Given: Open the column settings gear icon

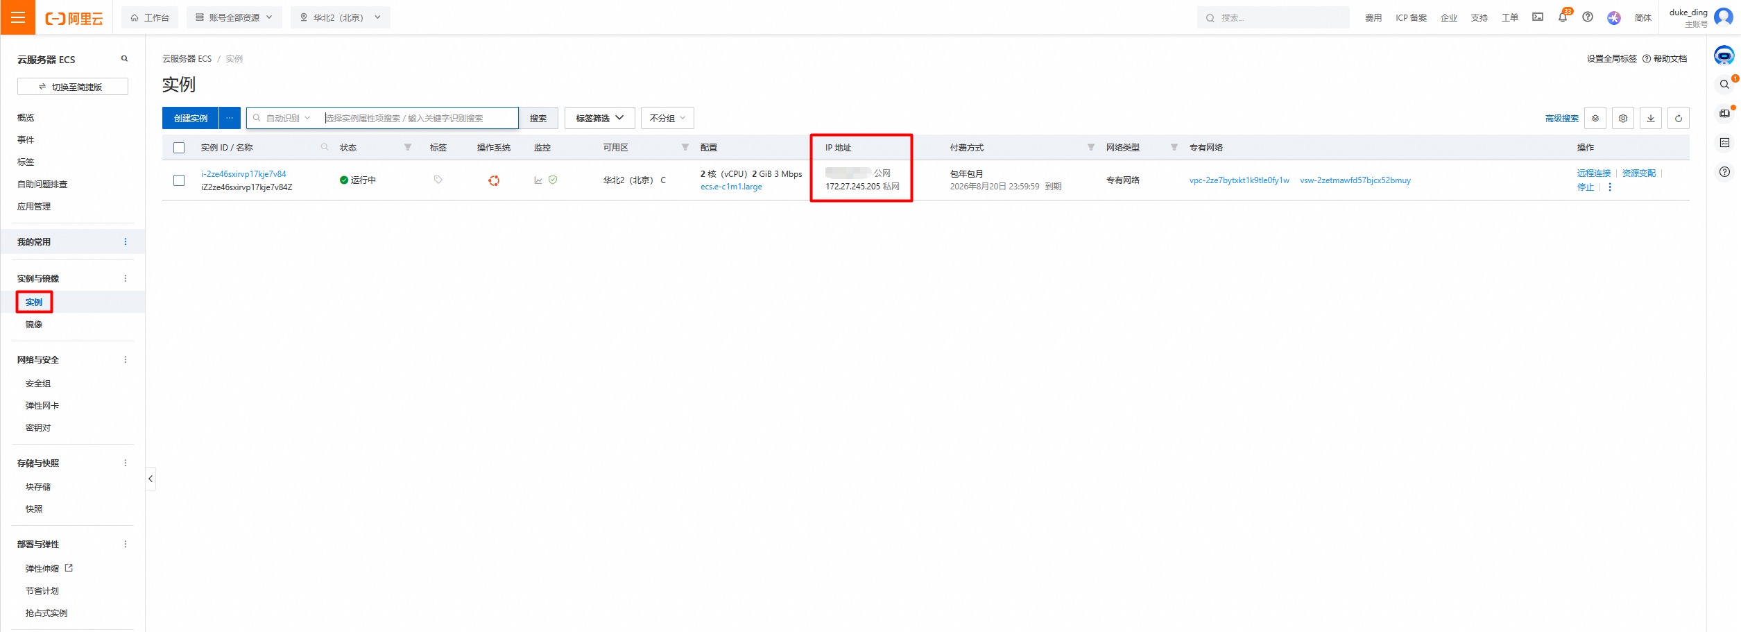Looking at the screenshot, I should pyautogui.click(x=1623, y=119).
